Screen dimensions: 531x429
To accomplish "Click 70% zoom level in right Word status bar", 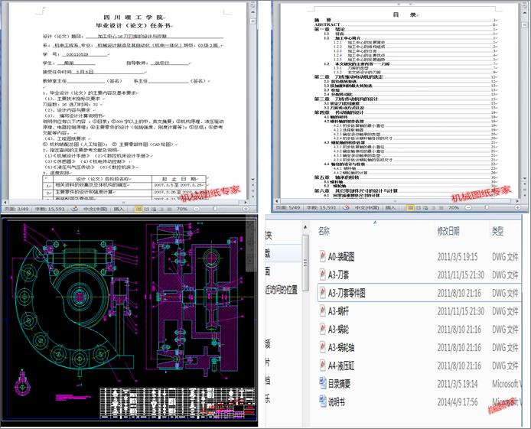I will click(454, 207).
